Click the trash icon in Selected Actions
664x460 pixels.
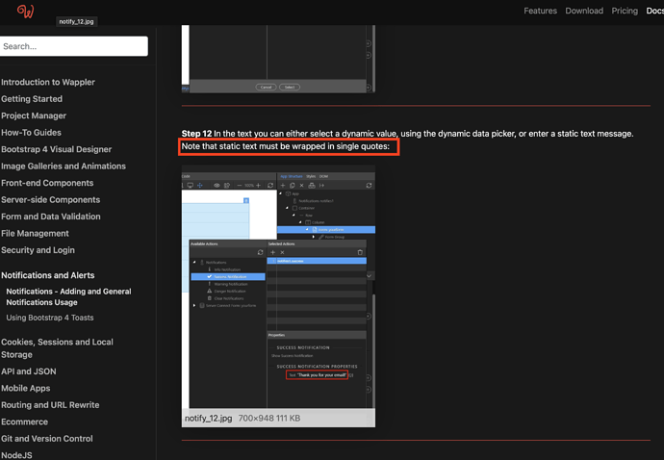point(360,252)
